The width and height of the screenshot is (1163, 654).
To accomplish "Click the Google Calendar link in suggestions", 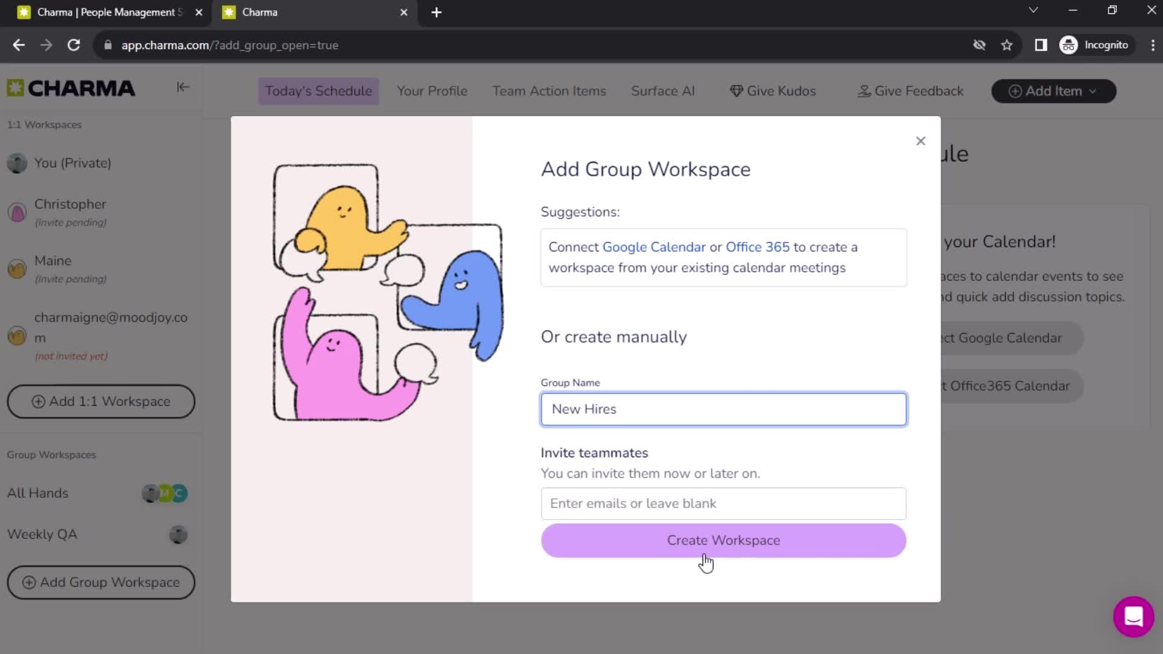I will (x=654, y=246).
